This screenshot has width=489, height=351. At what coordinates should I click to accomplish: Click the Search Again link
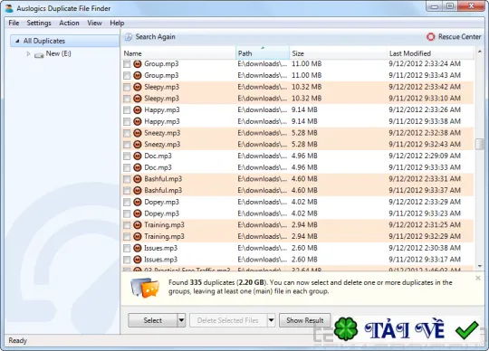click(156, 37)
